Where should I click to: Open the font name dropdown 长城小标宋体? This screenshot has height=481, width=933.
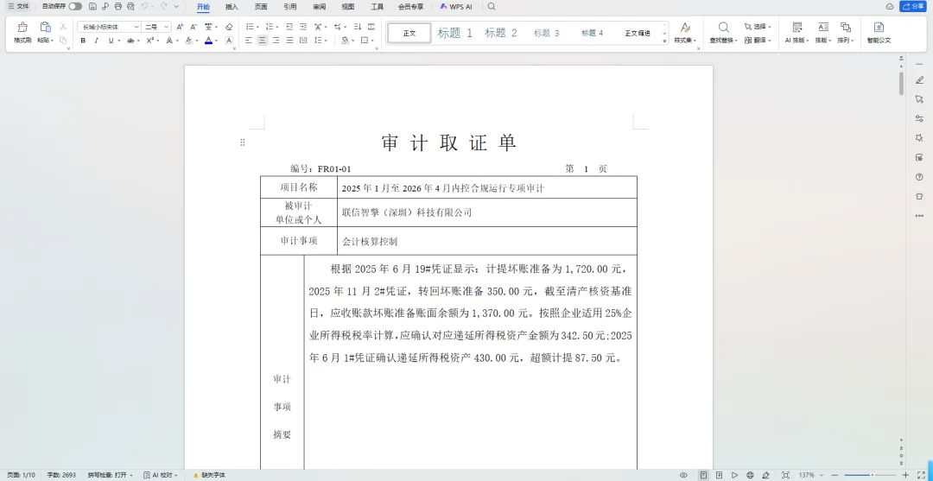(109, 27)
